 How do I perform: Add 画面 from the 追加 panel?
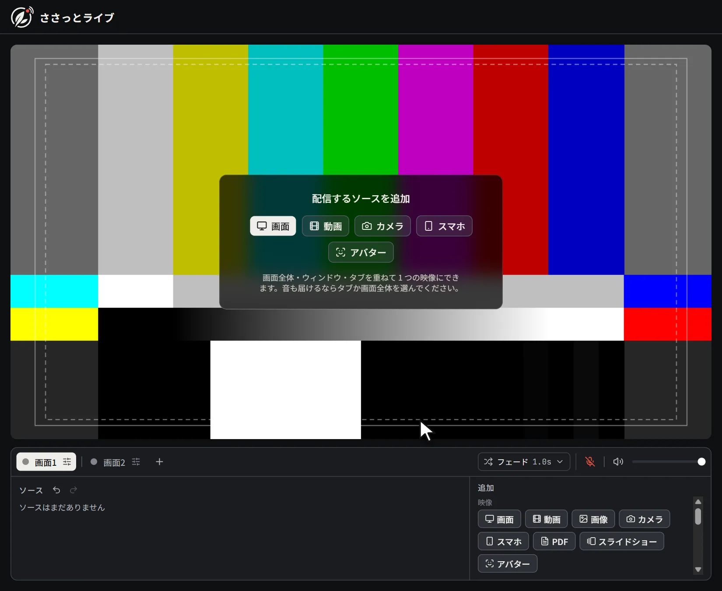tap(499, 519)
